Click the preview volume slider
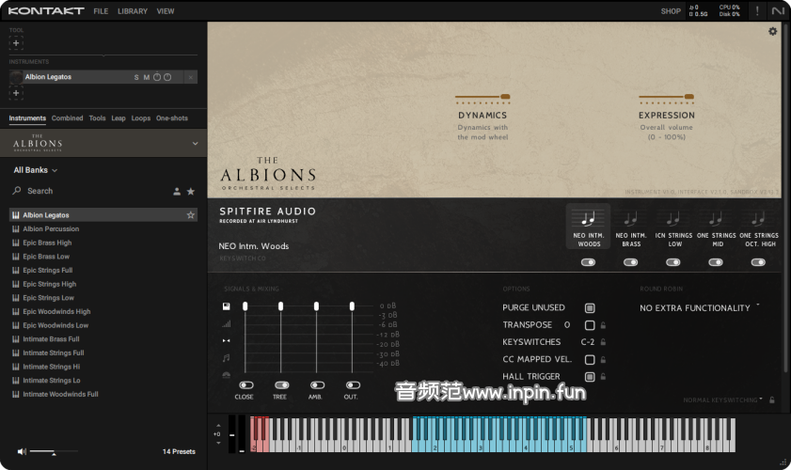 click(54, 451)
